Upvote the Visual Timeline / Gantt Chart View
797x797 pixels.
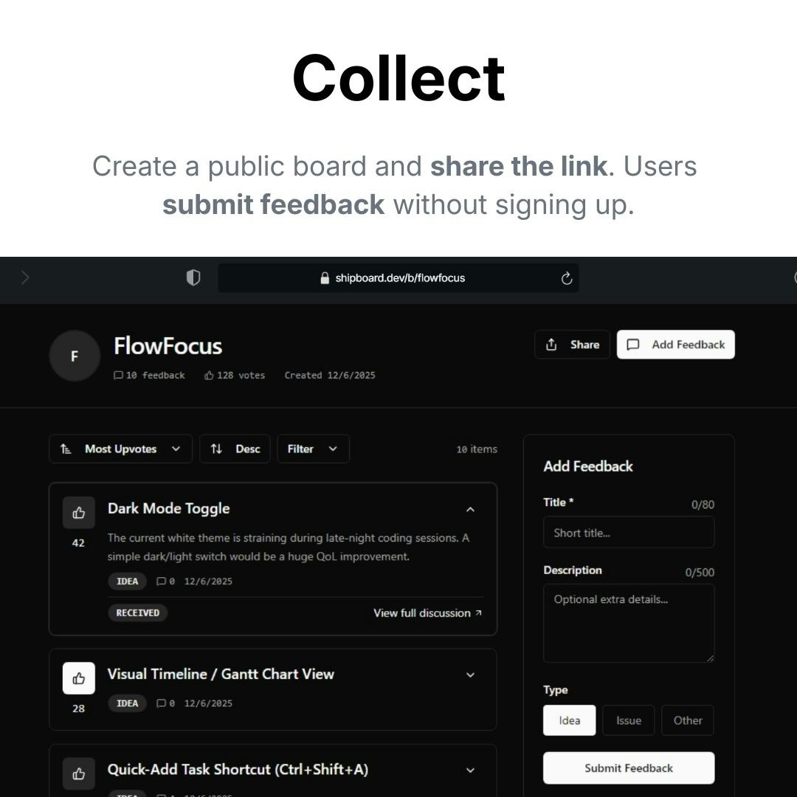(78, 677)
